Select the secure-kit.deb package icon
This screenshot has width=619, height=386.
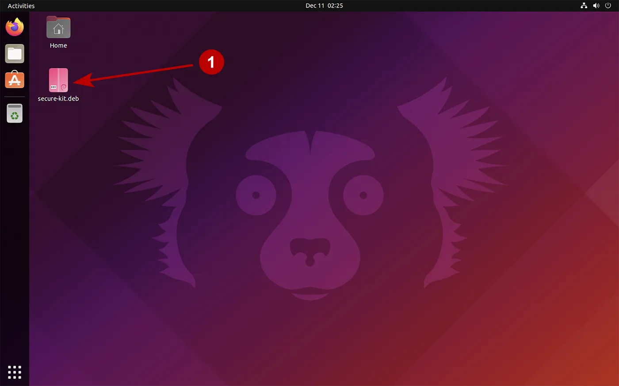pos(58,80)
